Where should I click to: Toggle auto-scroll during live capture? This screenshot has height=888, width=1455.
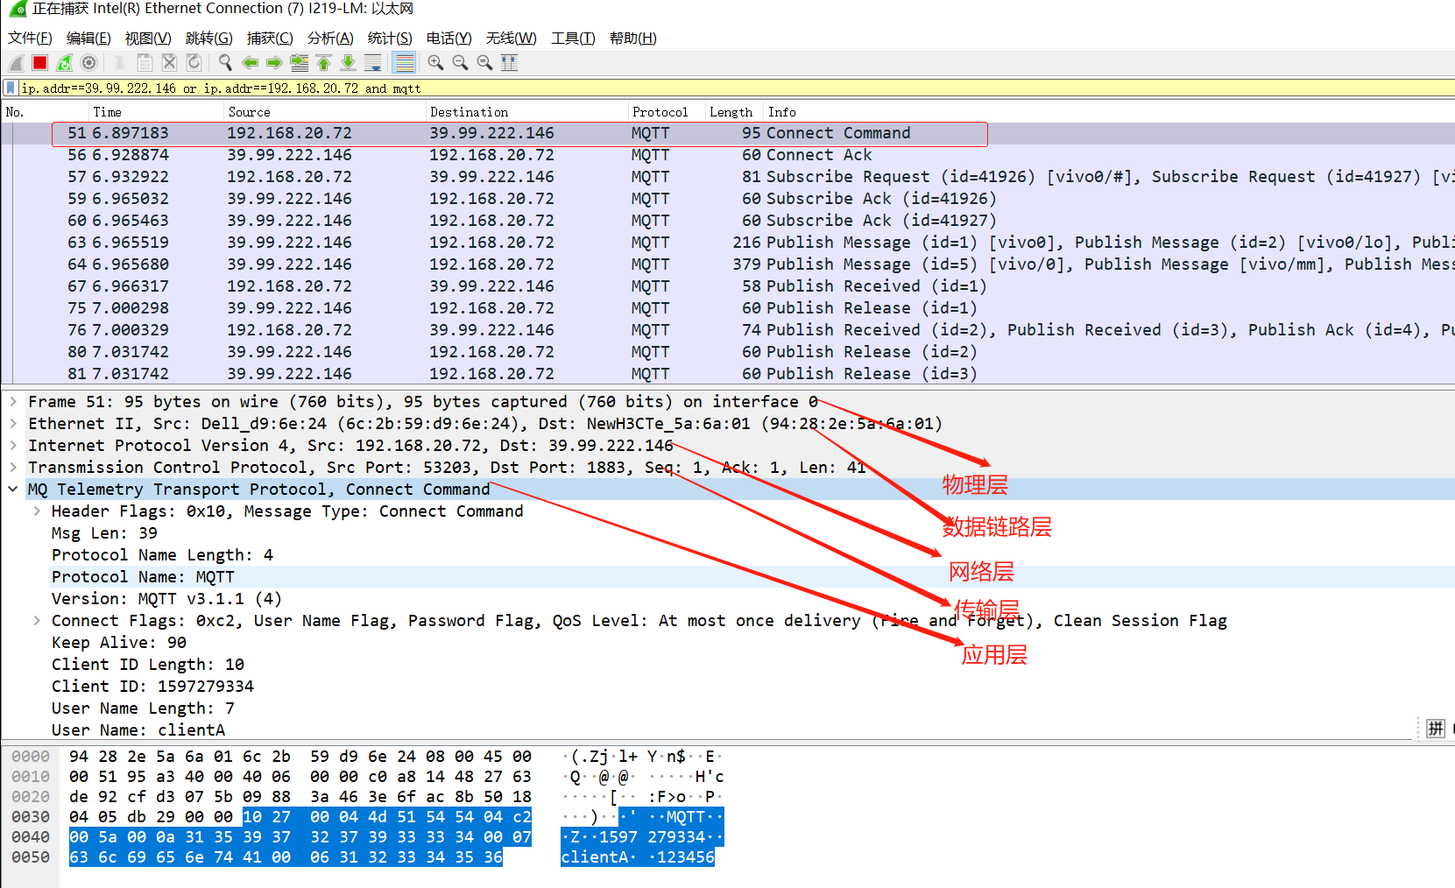point(372,63)
